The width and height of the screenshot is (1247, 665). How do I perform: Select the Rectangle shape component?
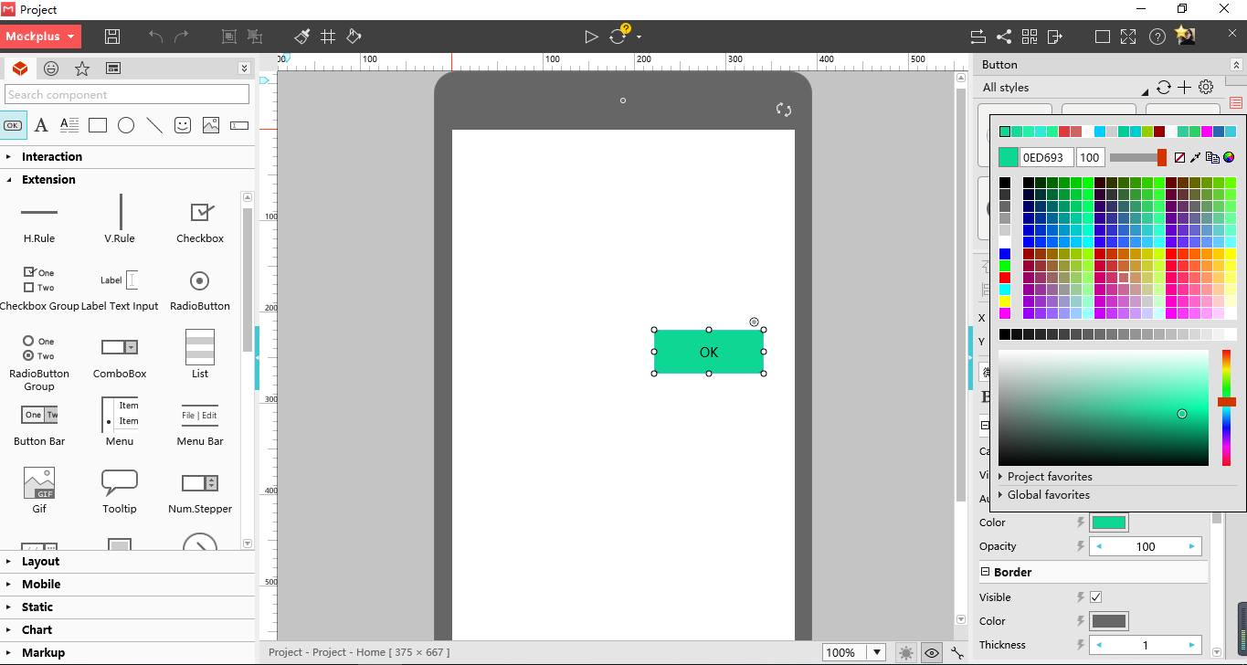tap(98, 125)
